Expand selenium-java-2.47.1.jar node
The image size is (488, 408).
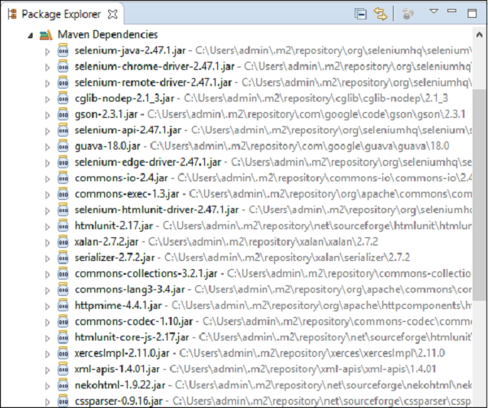(47, 52)
